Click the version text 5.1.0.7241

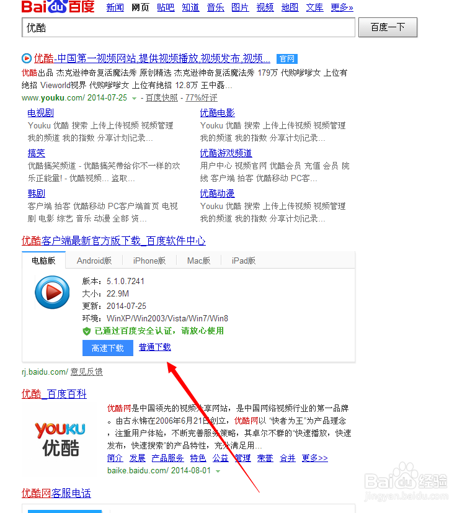point(125,282)
